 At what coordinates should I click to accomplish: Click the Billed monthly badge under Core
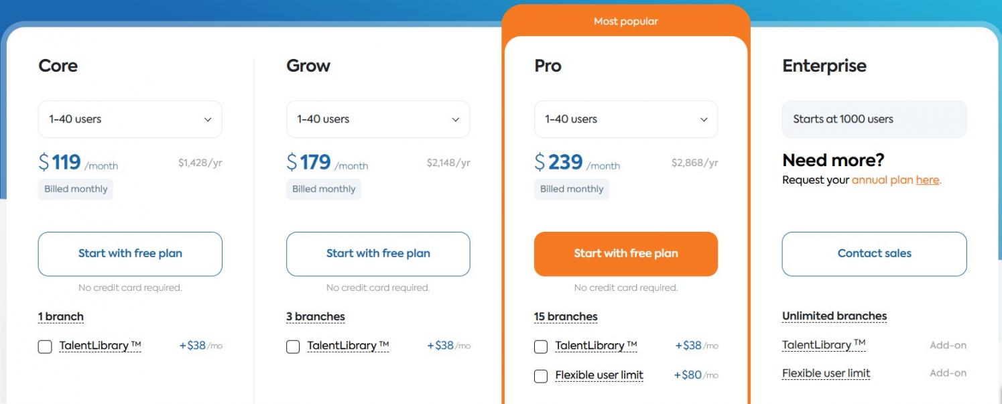(x=76, y=189)
